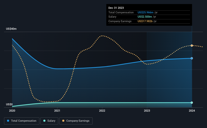Viewport: 207px width, 128px height.
Task: Click the Total Compensation row label in tooltip
Action: [x=121, y=12]
